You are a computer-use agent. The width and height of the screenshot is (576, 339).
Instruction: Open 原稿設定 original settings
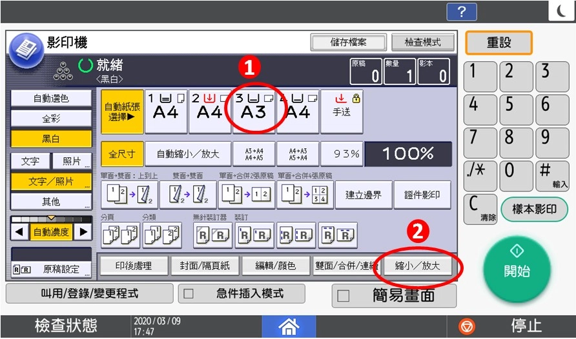pos(51,269)
